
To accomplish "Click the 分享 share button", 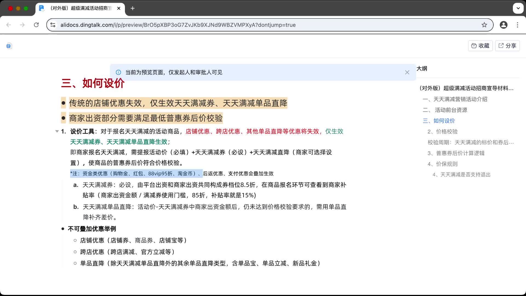I will point(507,46).
